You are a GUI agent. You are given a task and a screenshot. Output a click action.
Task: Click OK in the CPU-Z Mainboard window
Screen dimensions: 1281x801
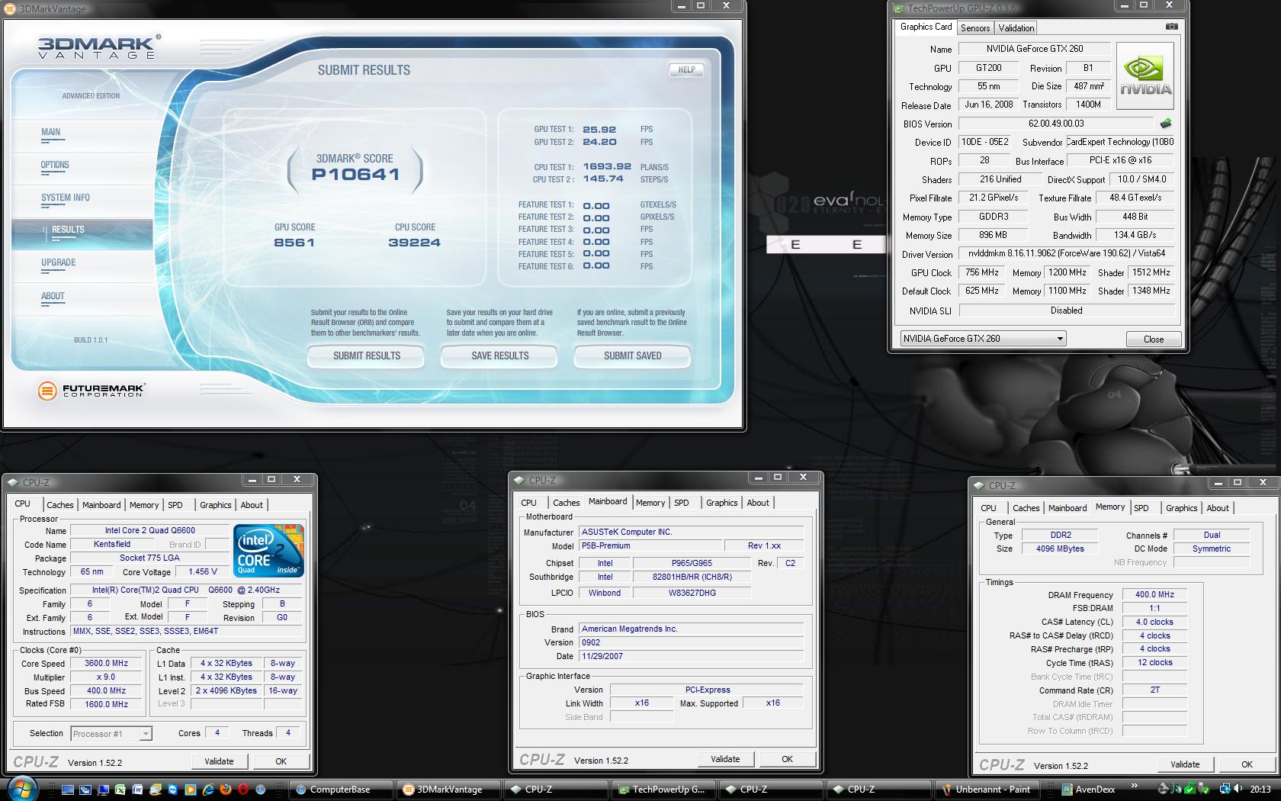[x=787, y=759]
